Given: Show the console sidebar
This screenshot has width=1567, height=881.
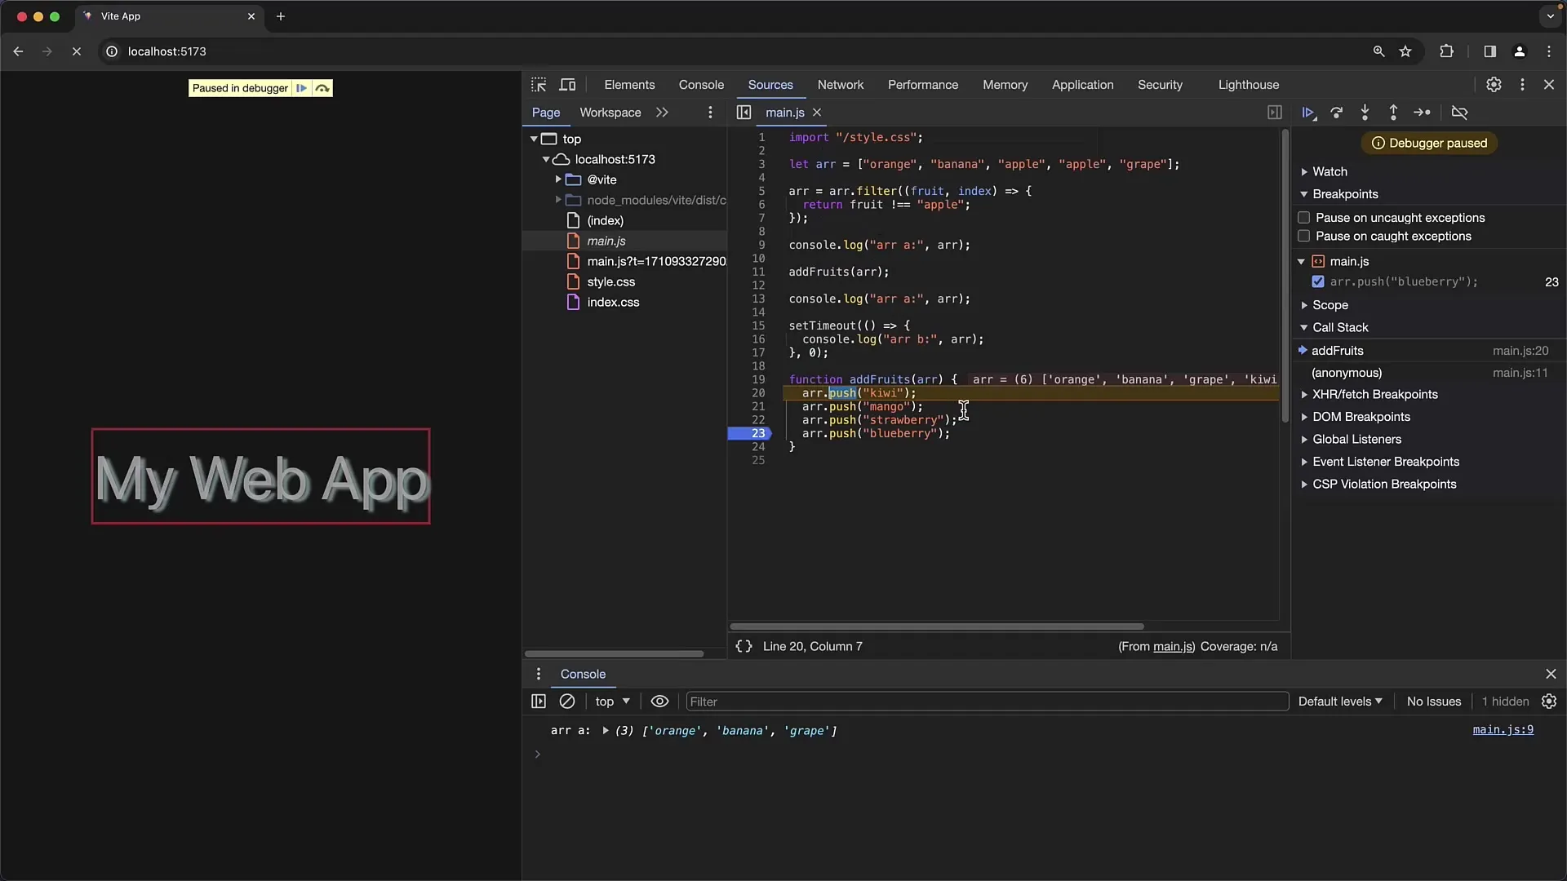Looking at the screenshot, I should (539, 702).
